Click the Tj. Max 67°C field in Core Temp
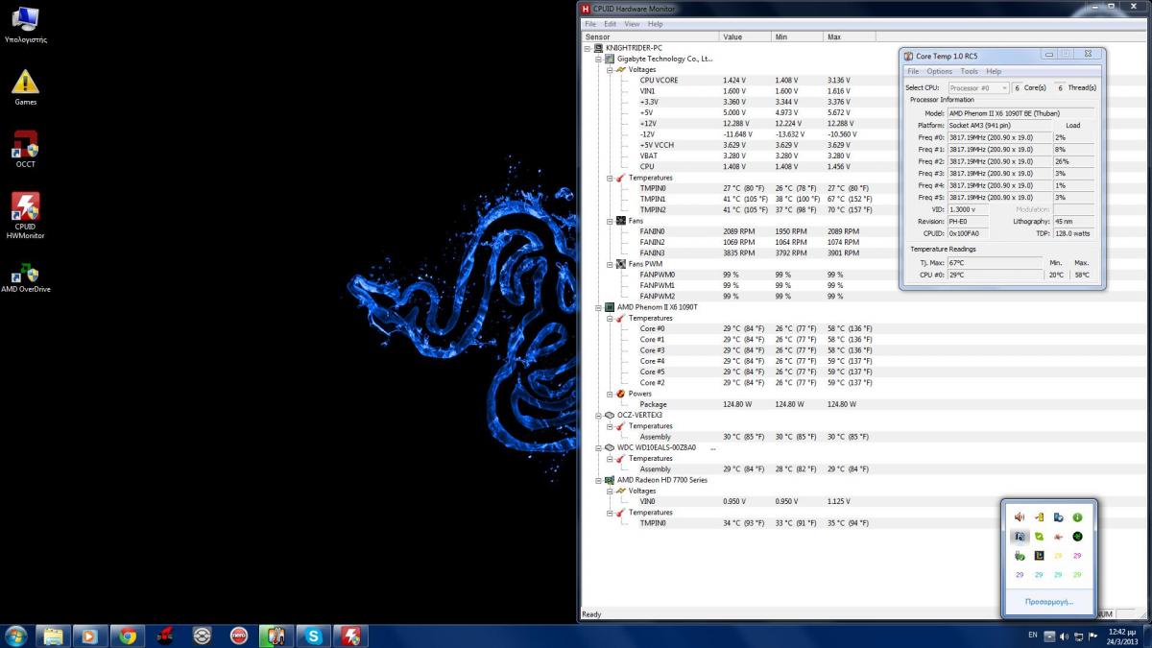The width and height of the screenshot is (1152, 648). [x=994, y=262]
